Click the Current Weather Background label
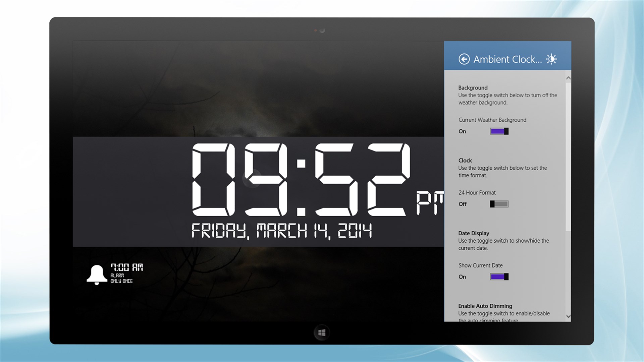Image resolution: width=644 pixels, height=362 pixels. coord(492,120)
